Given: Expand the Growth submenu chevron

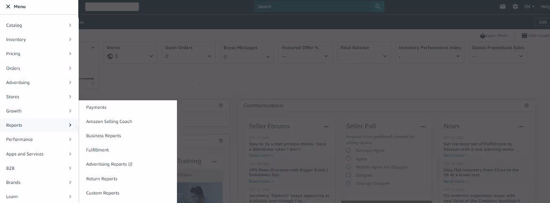Looking at the screenshot, I should point(70,111).
